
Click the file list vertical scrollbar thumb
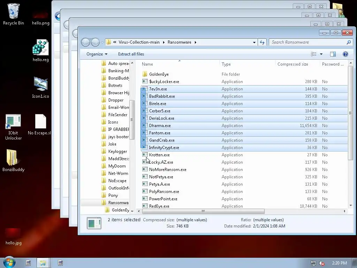click(x=350, y=113)
